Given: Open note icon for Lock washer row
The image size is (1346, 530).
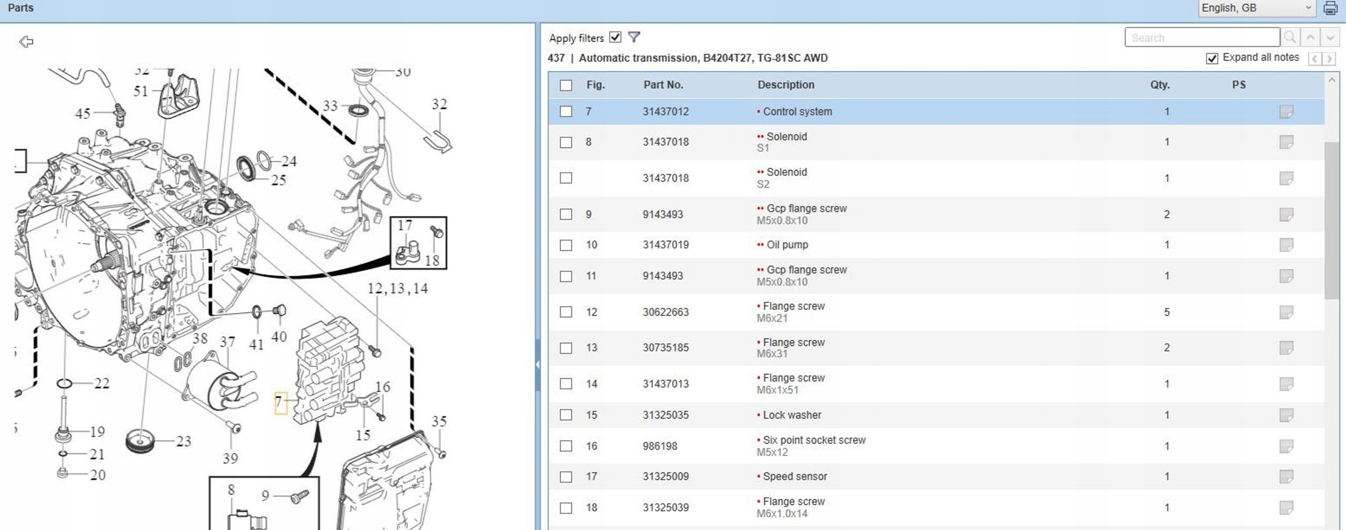Looking at the screenshot, I should click(1286, 415).
